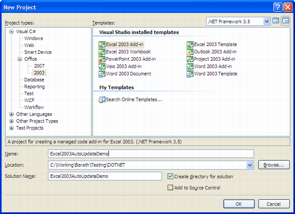Switch templates to small icons view
This screenshot has width=295, height=214.
point(286,21)
